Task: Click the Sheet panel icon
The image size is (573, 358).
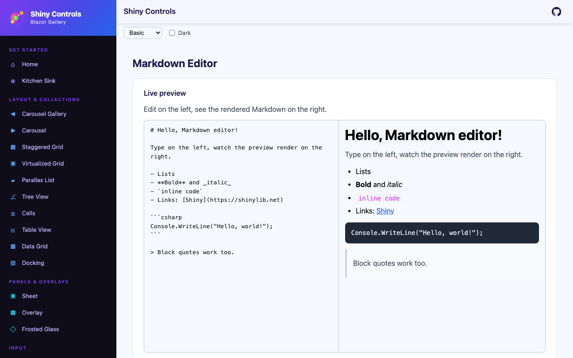Action: 13,296
